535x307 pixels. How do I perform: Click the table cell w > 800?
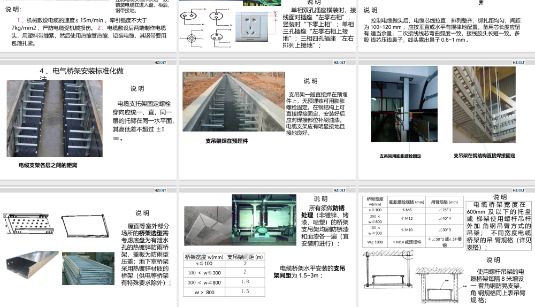[204, 293]
